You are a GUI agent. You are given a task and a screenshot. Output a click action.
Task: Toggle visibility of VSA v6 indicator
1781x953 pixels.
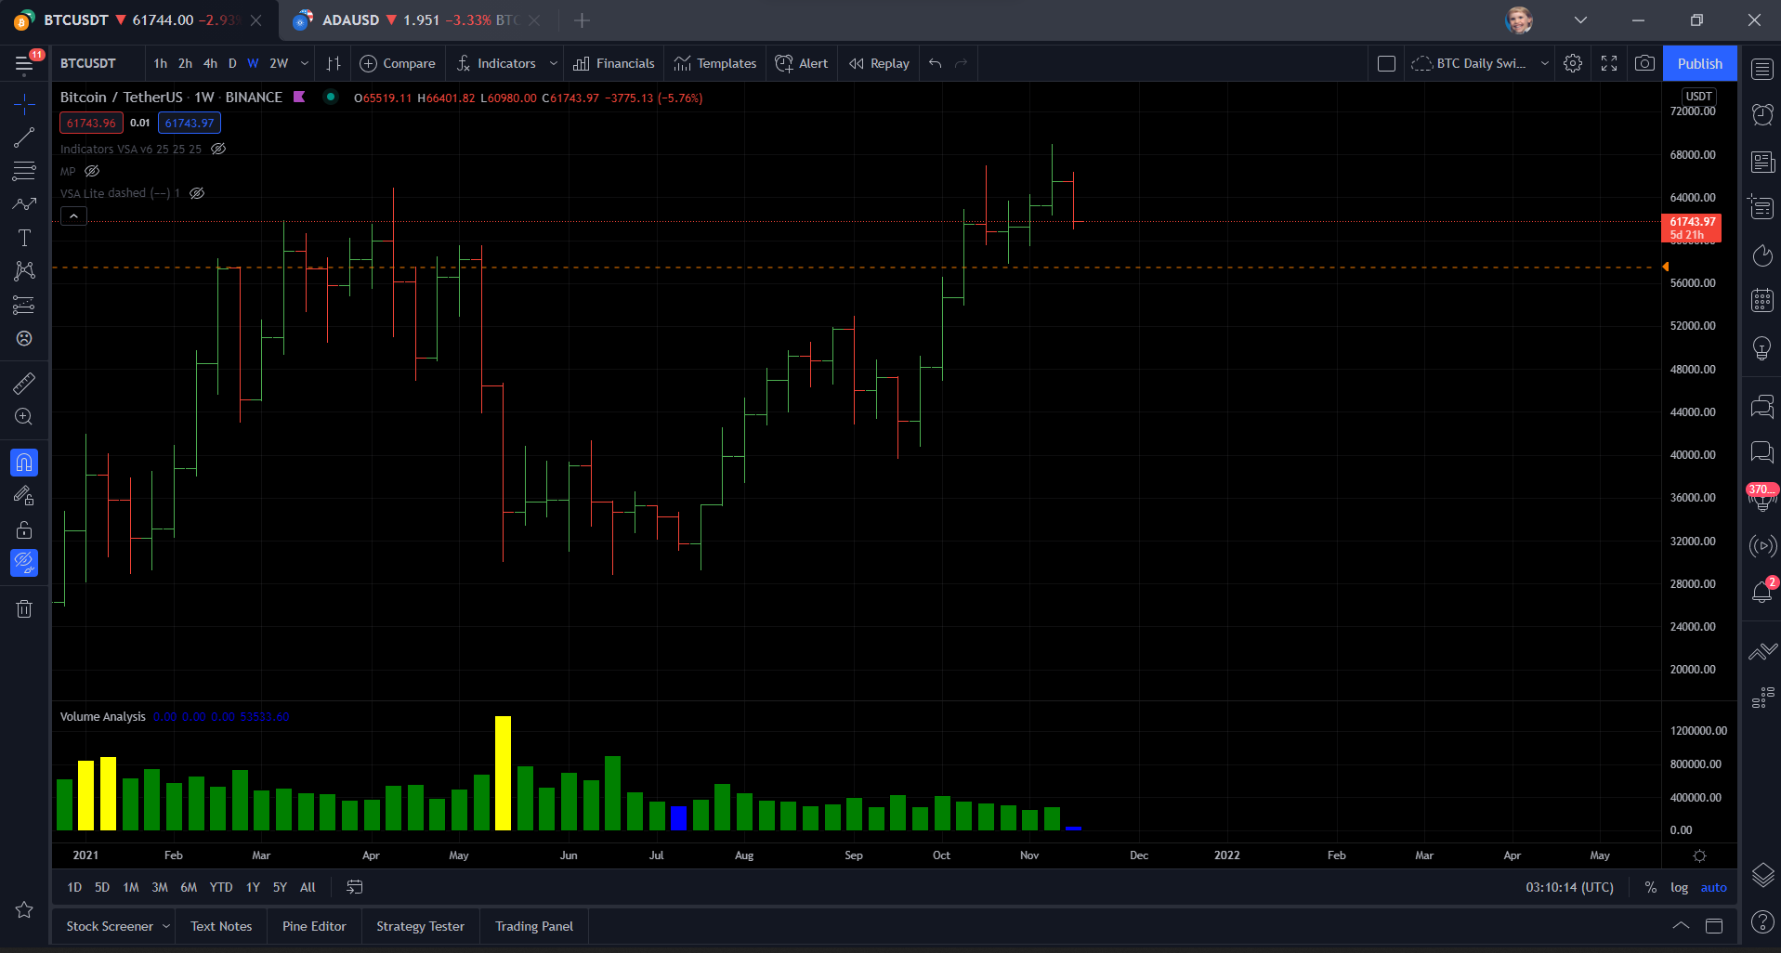(x=218, y=149)
